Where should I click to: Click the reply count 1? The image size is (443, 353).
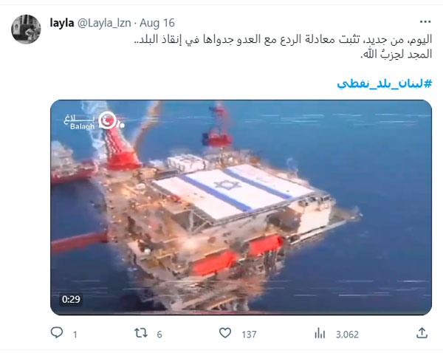tap(75, 335)
